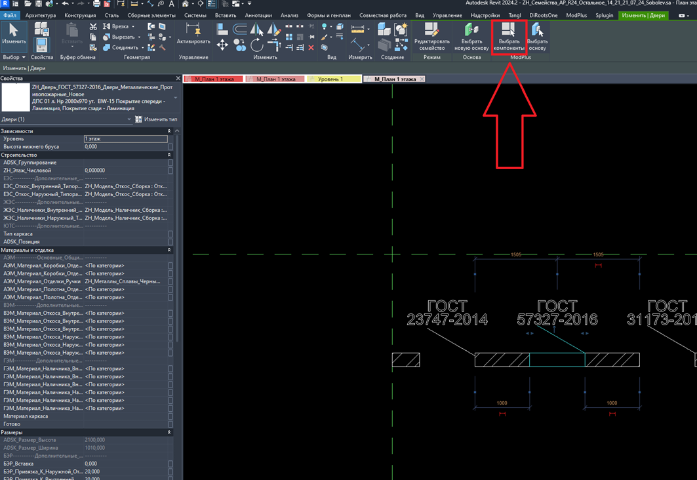Image resolution: width=697 pixels, height=480 pixels.
Task: Click the Align tool icon
Action: [x=222, y=30]
